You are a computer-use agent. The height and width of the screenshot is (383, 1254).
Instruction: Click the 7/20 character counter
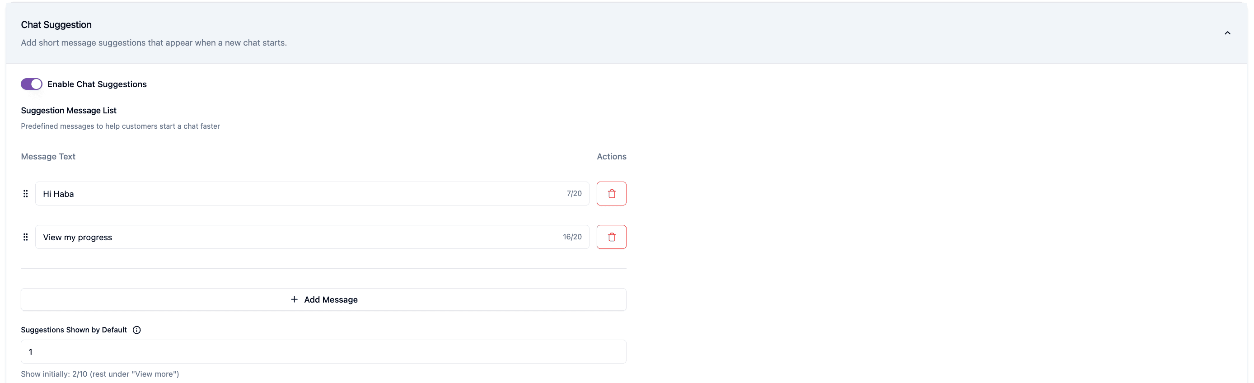tap(574, 194)
